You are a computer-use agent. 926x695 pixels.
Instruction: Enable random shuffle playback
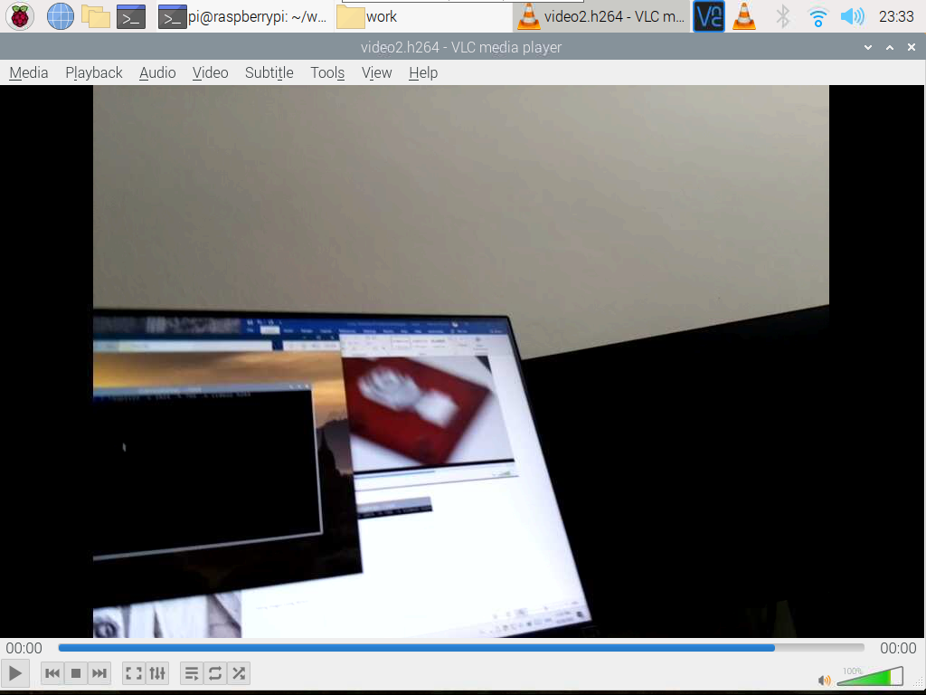coord(239,673)
